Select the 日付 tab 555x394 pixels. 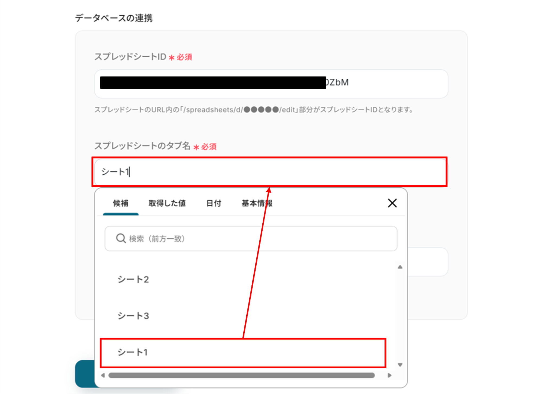click(214, 203)
